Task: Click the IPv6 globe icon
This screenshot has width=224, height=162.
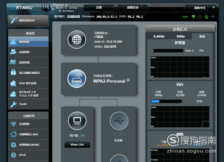Action: pos(14,155)
